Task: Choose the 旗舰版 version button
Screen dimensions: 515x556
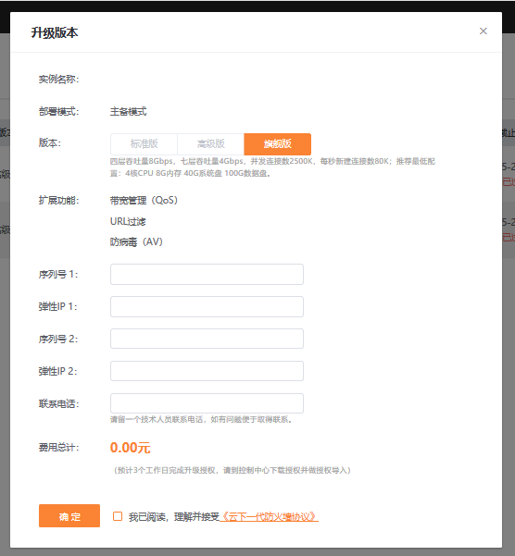Action: pyautogui.click(x=278, y=144)
